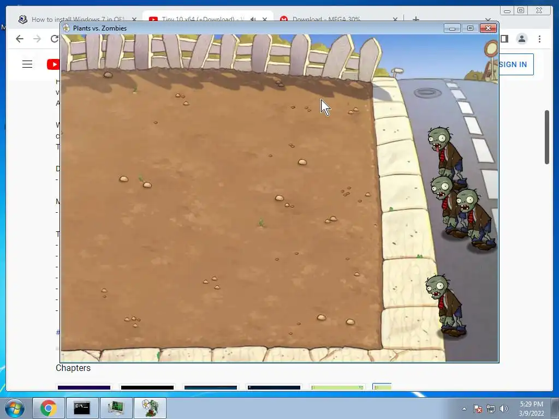Viewport: 559px width, 419px height.
Task: Open the Task Manager taskbar icon
Action: [x=116, y=408]
